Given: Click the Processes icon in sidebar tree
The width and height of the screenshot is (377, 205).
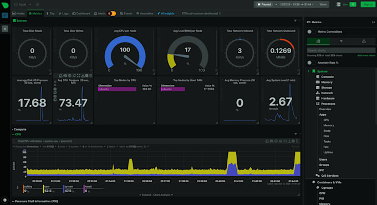Looking at the screenshot, I should point(318,104).
